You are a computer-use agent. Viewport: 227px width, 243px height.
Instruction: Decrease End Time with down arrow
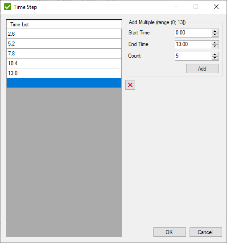pos(215,46)
